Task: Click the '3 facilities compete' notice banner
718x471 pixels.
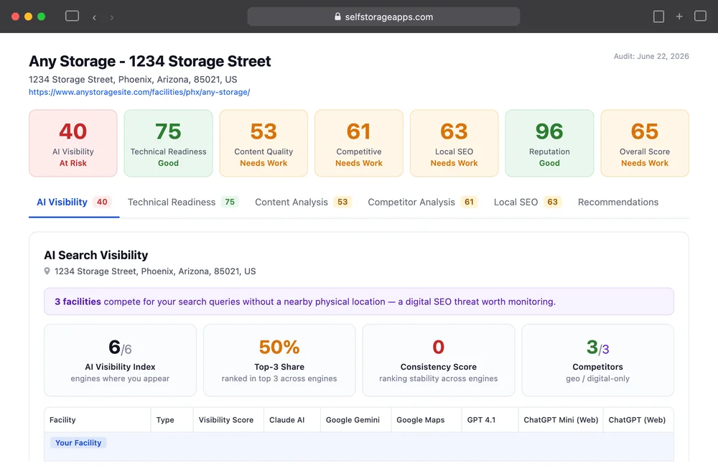Action: click(358, 301)
